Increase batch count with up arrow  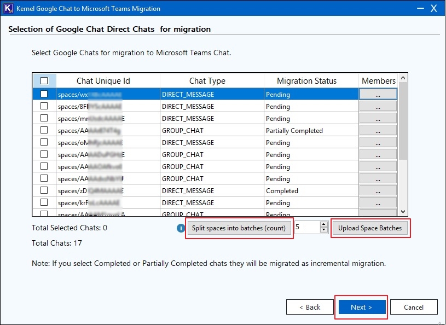[x=323, y=225]
